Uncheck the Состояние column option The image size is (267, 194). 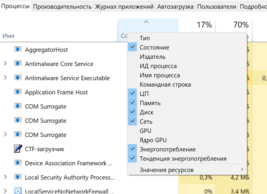click(154, 47)
